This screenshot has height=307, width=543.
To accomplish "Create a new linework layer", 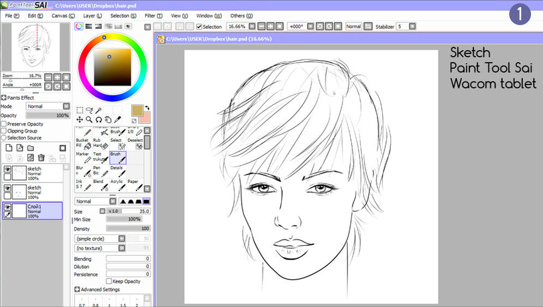I will point(20,148).
